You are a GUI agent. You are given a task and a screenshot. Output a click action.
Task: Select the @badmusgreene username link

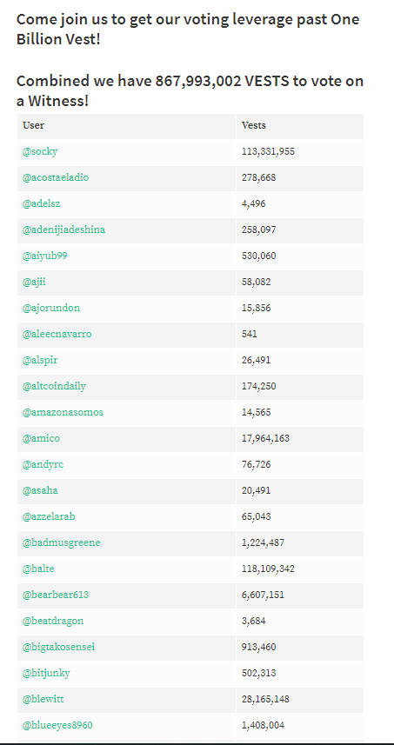pyautogui.click(x=61, y=542)
